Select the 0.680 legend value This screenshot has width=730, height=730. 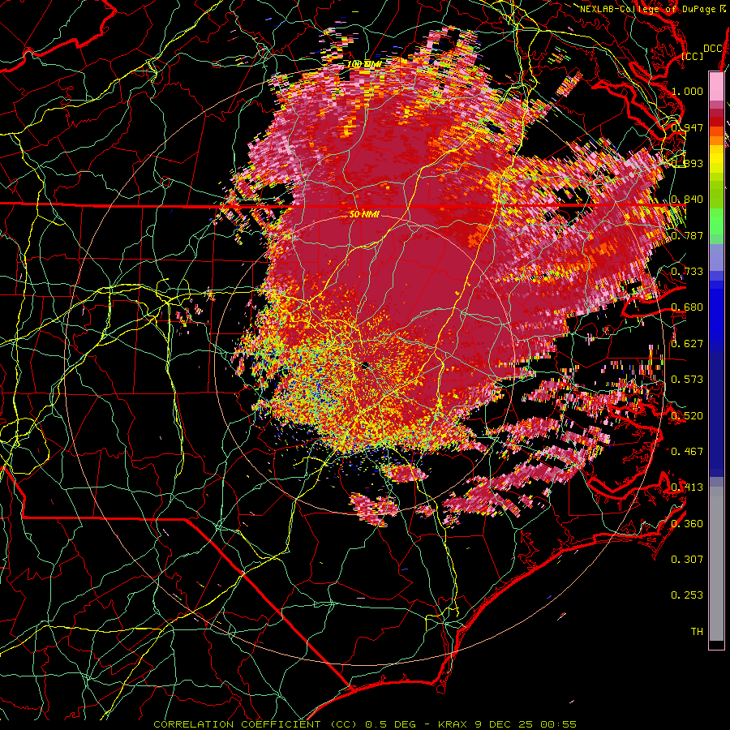687,307
